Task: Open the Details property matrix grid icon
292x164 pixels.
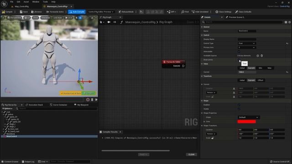Action: [286, 22]
